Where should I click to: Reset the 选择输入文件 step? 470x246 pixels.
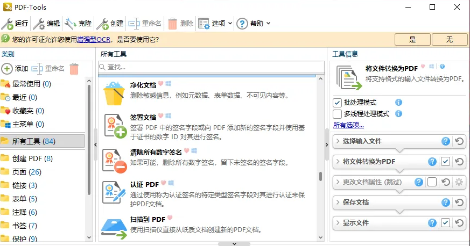(x=459, y=141)
